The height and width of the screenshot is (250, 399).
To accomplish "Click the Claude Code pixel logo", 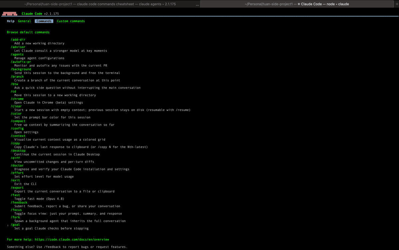I will coord(10,14).
